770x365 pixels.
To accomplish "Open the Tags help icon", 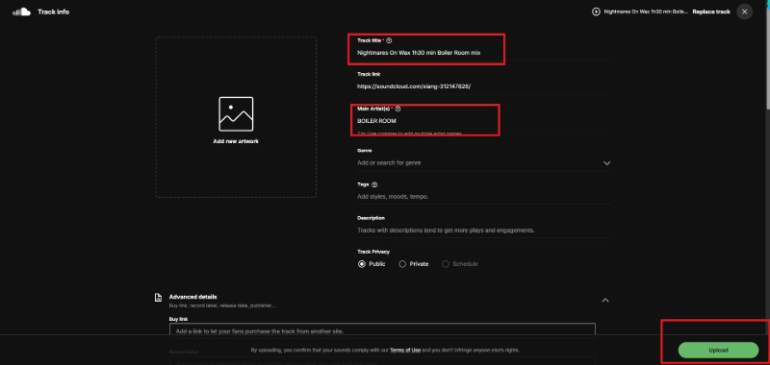I will coord(374,184).
